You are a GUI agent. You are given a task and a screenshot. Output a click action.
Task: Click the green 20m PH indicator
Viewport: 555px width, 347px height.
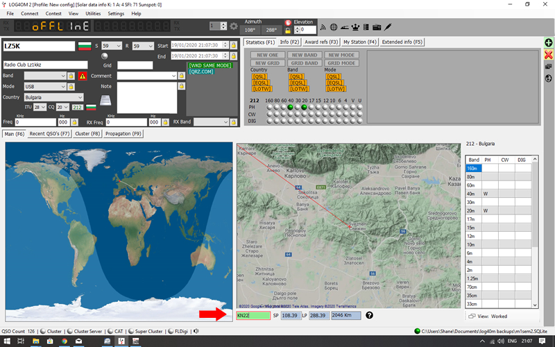pos(304,108)
